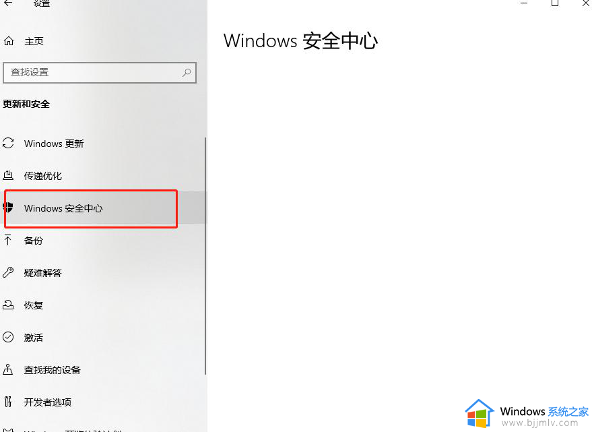The image size is (592, 432).
Task: Click the 激活 checkmark circle icon
Action: point(8,337)
